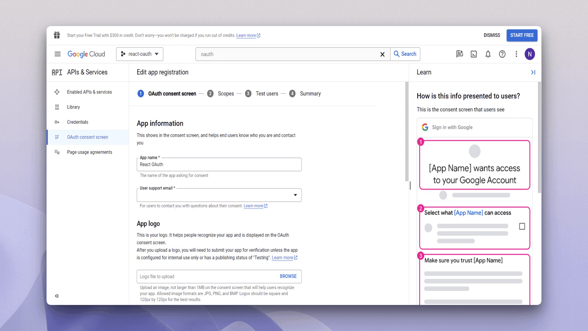This screenshot has height=331, width=588.
Task: Open the react-oauth project selector
Action: pyautogui.click(x=139, y=54)
